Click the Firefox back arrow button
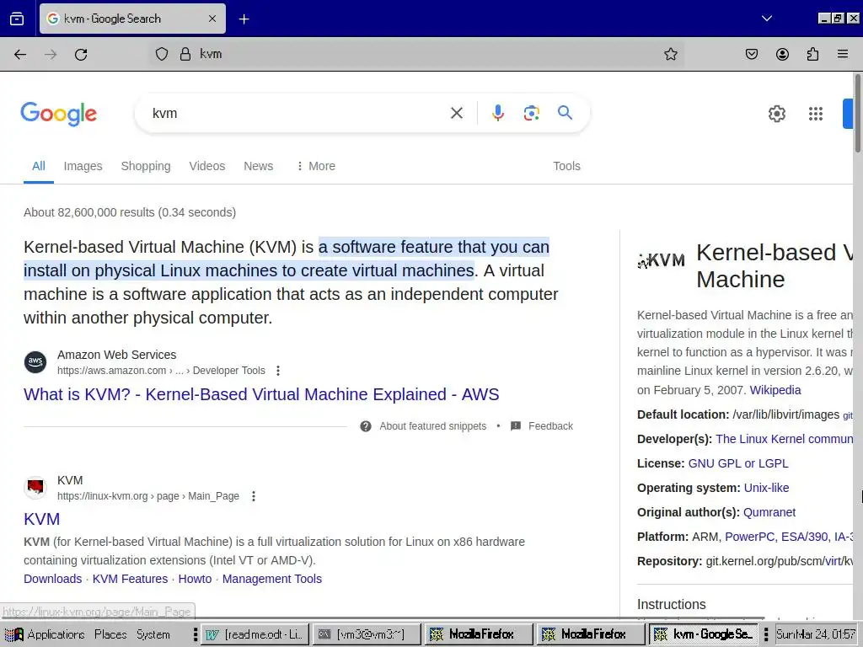 tap(20, 54)
